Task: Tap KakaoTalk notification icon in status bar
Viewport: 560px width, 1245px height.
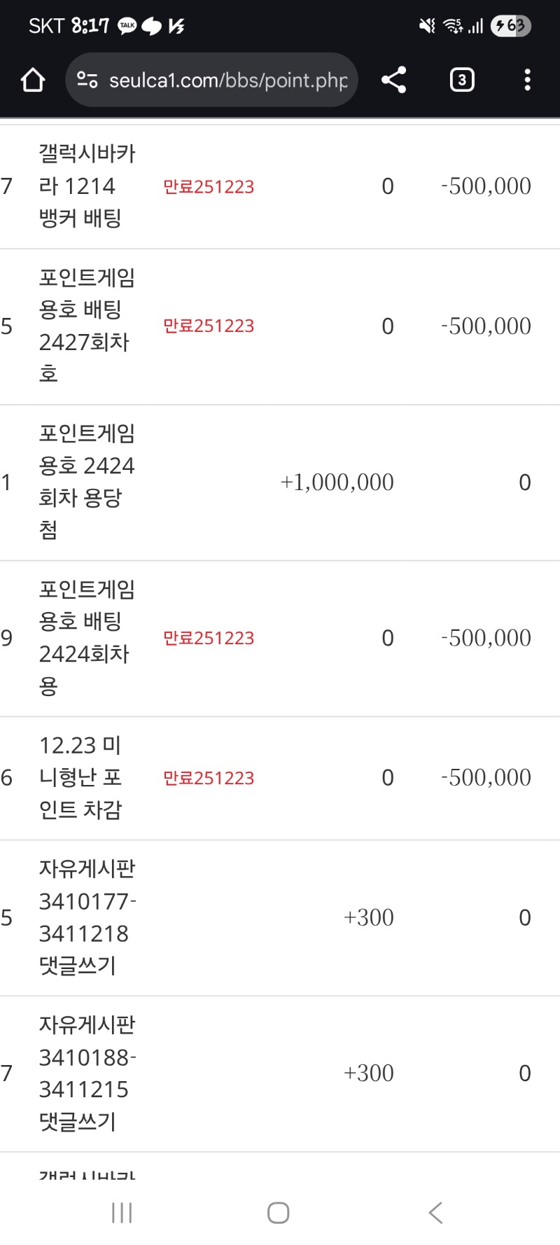Action: coord(127,26)
